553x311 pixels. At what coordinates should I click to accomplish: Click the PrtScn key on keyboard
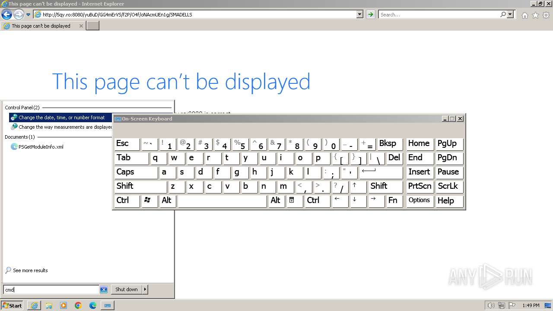point(420,187)
